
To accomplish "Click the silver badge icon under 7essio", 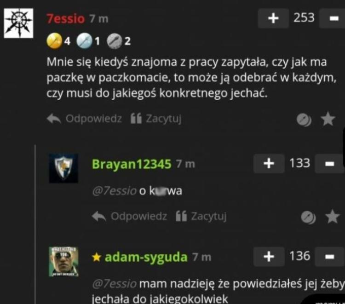I will click(x=84, y=41).
